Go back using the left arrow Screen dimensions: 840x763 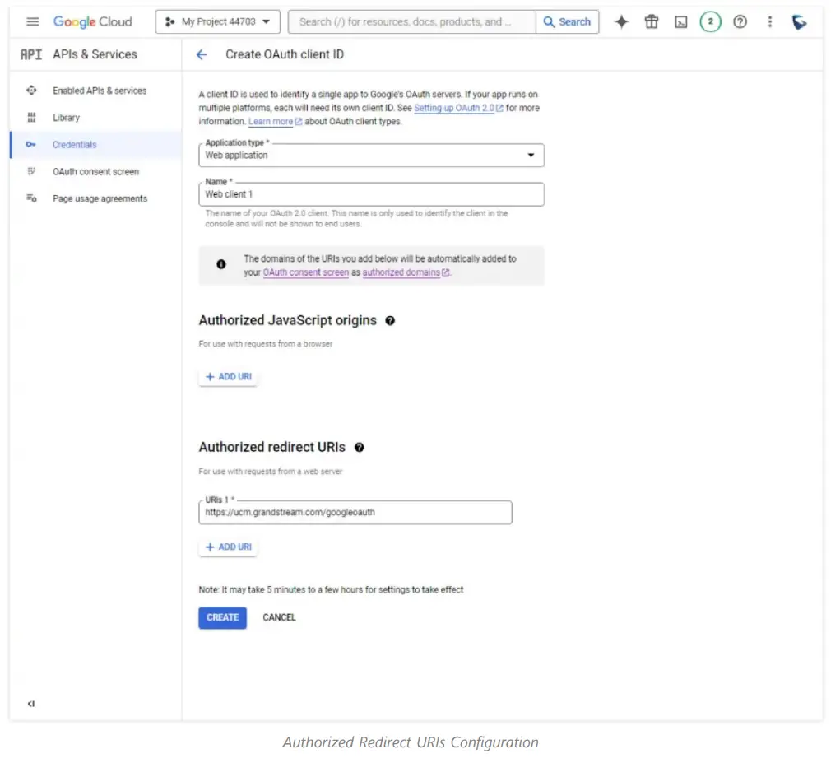[x=202, y=54]
